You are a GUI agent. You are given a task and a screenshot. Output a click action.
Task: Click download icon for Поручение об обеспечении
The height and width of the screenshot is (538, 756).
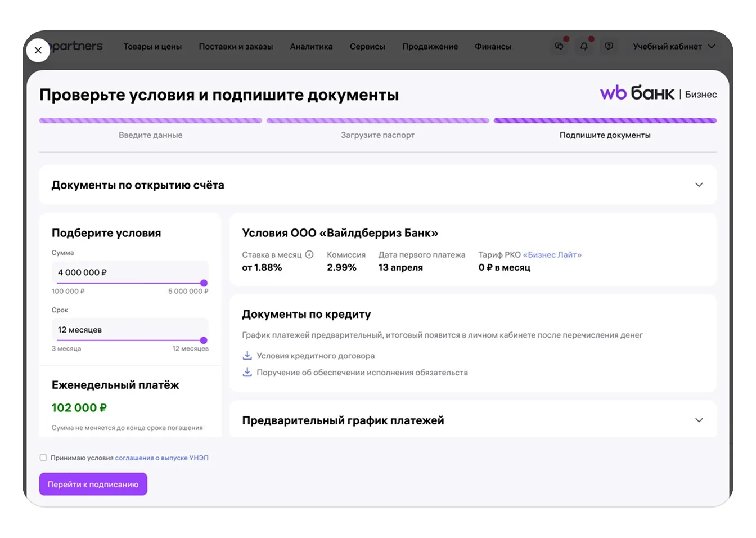(x=247, y=373)
